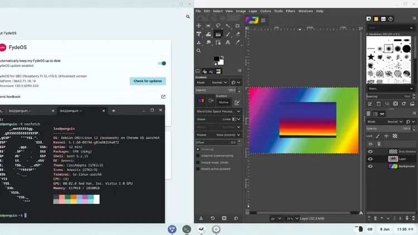Click delete brush icon below Spacing

tap(395, 104)
